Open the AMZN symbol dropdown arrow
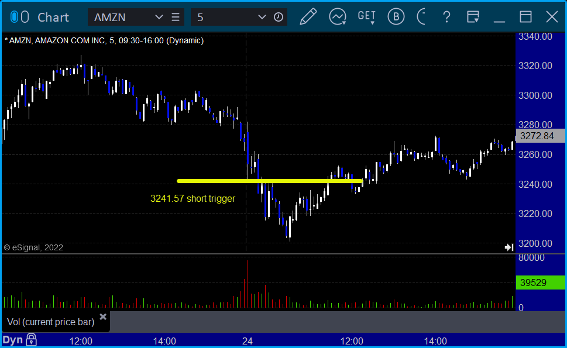 tap(159, 17)
